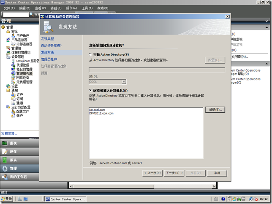Click the 配置(C)... button
The width and height of the screenshot is (272, 204).
coord(215,60)
